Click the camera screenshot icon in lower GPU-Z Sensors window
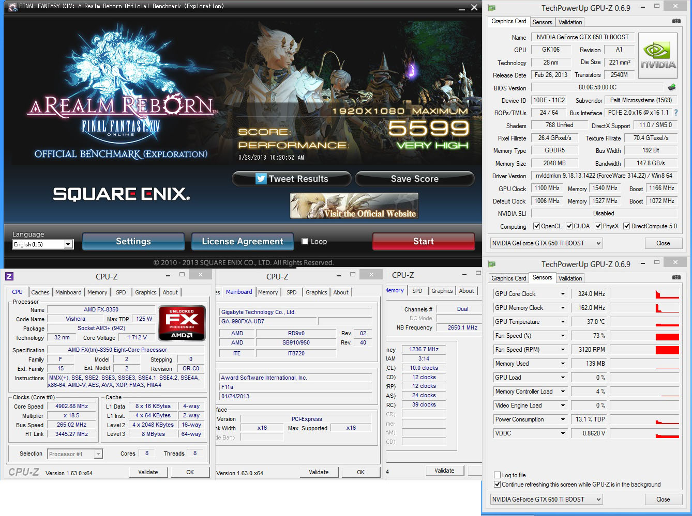The width and height of the screenshot is (692, 516). pyautogui.click(x=676, y=277)
